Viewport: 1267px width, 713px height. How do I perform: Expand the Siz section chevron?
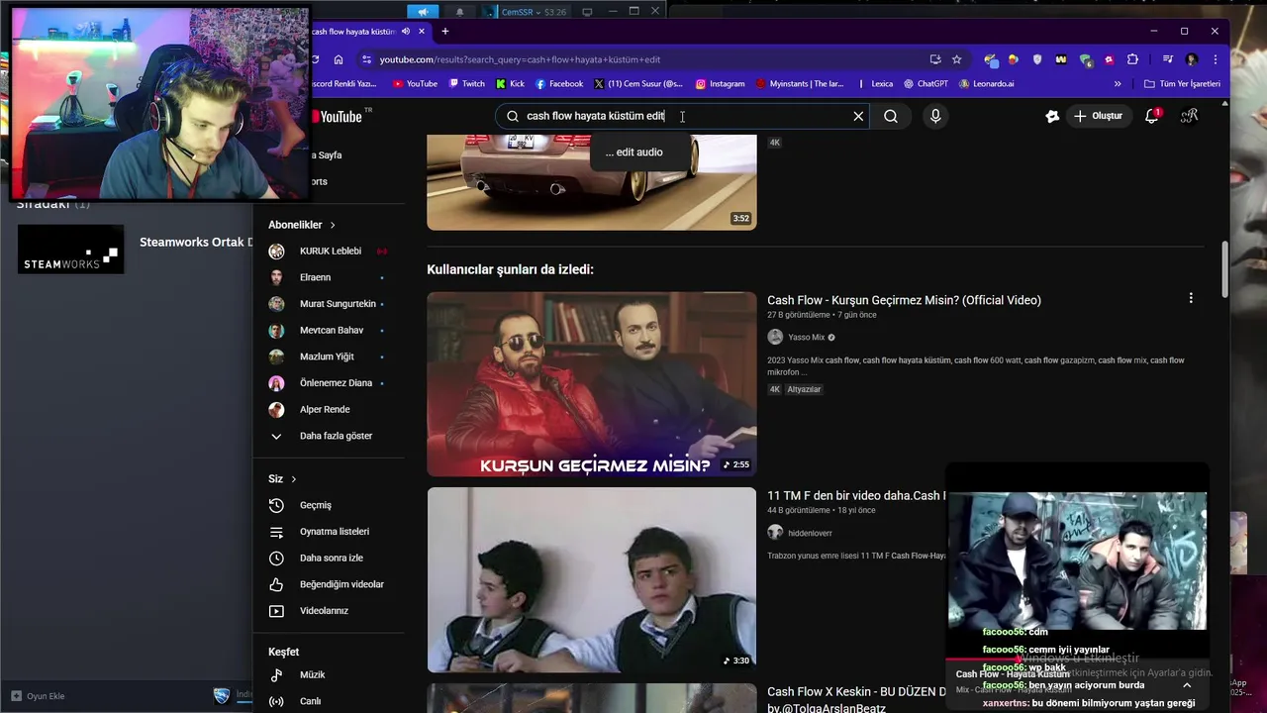pyautogui.click(x=293, y=479)
